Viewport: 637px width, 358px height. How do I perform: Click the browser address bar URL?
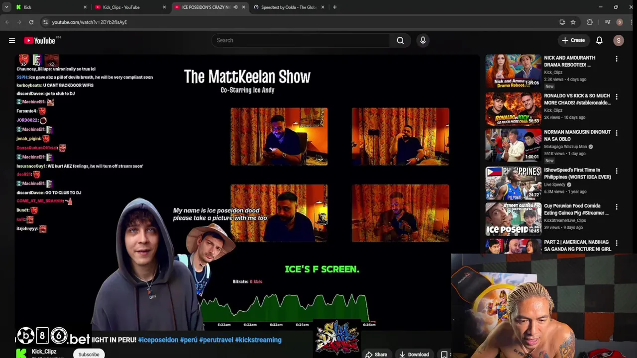point(90,22)
